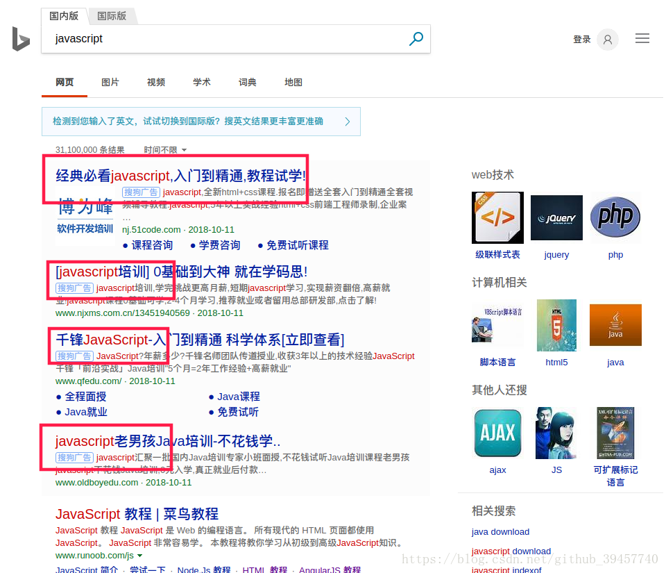This screenshot has width=666, height=573.
Task: Click the php label link
Action: 615,255
